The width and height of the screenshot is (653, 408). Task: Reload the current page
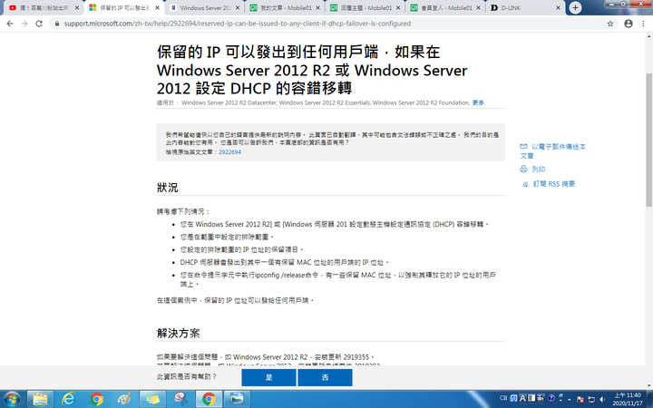39,24
